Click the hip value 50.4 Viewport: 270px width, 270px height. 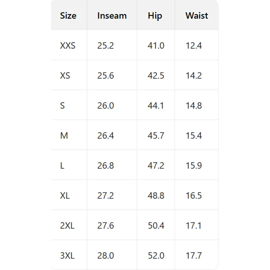click(x=156, y=226)
